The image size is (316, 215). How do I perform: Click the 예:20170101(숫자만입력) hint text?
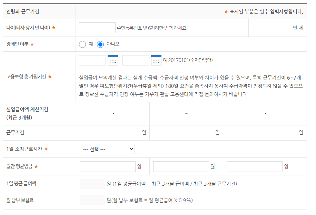coord(188,60)
